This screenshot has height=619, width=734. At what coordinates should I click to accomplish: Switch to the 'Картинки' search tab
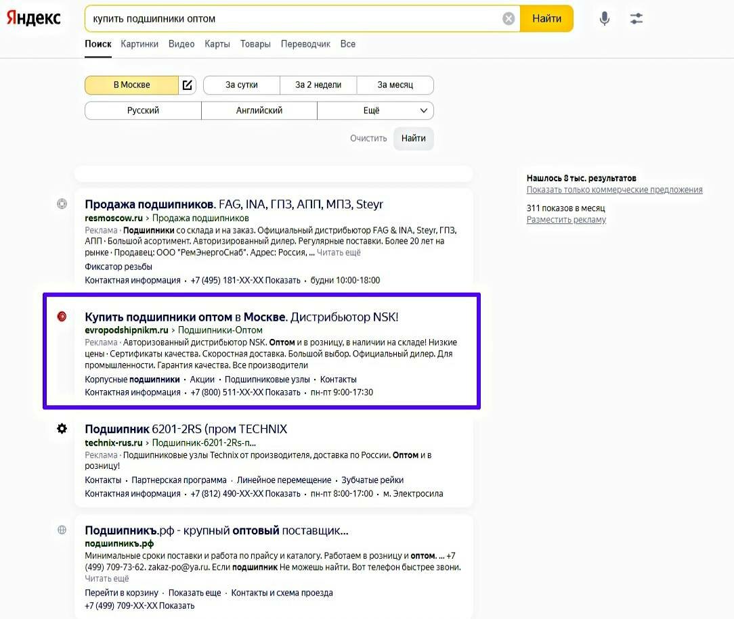(x=139, y=43)
